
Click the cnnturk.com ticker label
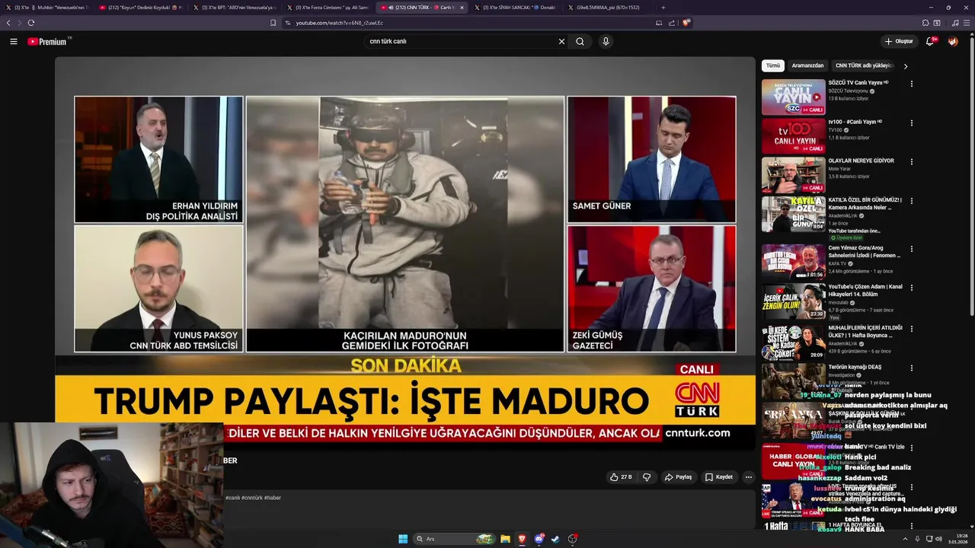point(697,433)
